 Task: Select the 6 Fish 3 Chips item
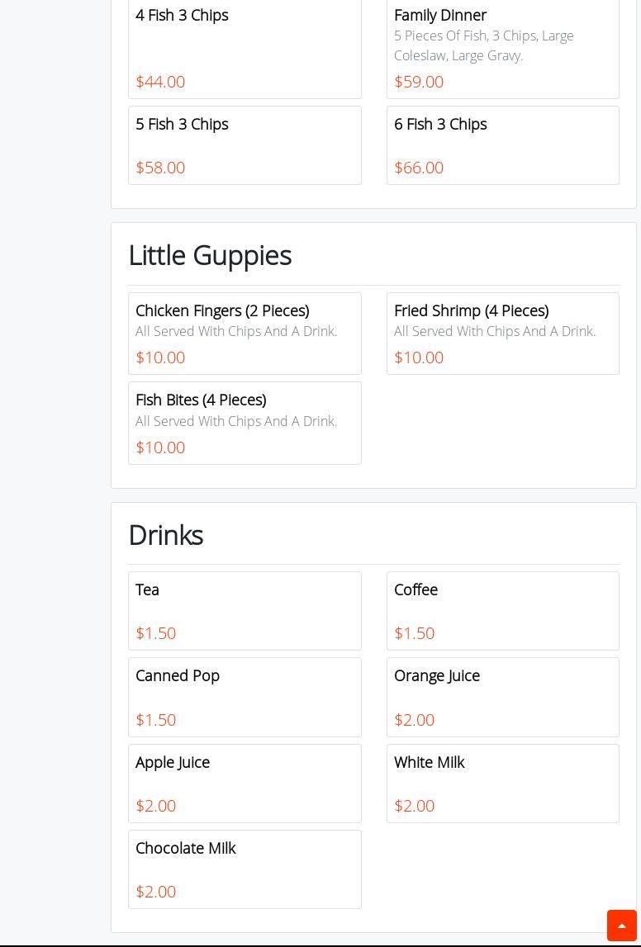point(502,144)
